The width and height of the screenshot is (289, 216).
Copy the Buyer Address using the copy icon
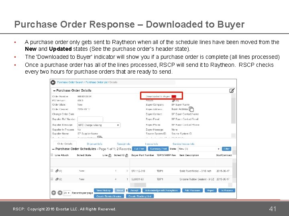click(x=191, y=109)
